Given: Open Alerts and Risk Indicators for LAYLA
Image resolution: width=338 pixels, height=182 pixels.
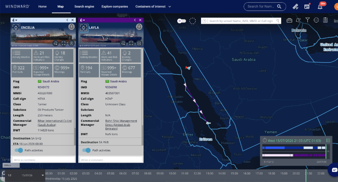Looking at the screenshot, I should point(110,56).
